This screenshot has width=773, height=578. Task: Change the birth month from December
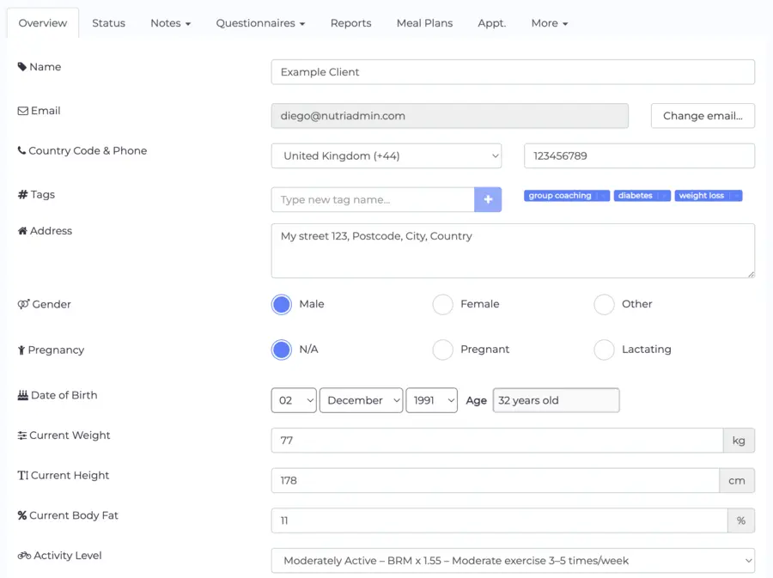pos(361,399)
